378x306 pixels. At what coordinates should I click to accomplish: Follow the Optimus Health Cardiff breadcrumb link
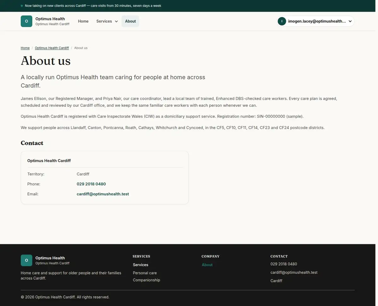(x=52, y=48)
